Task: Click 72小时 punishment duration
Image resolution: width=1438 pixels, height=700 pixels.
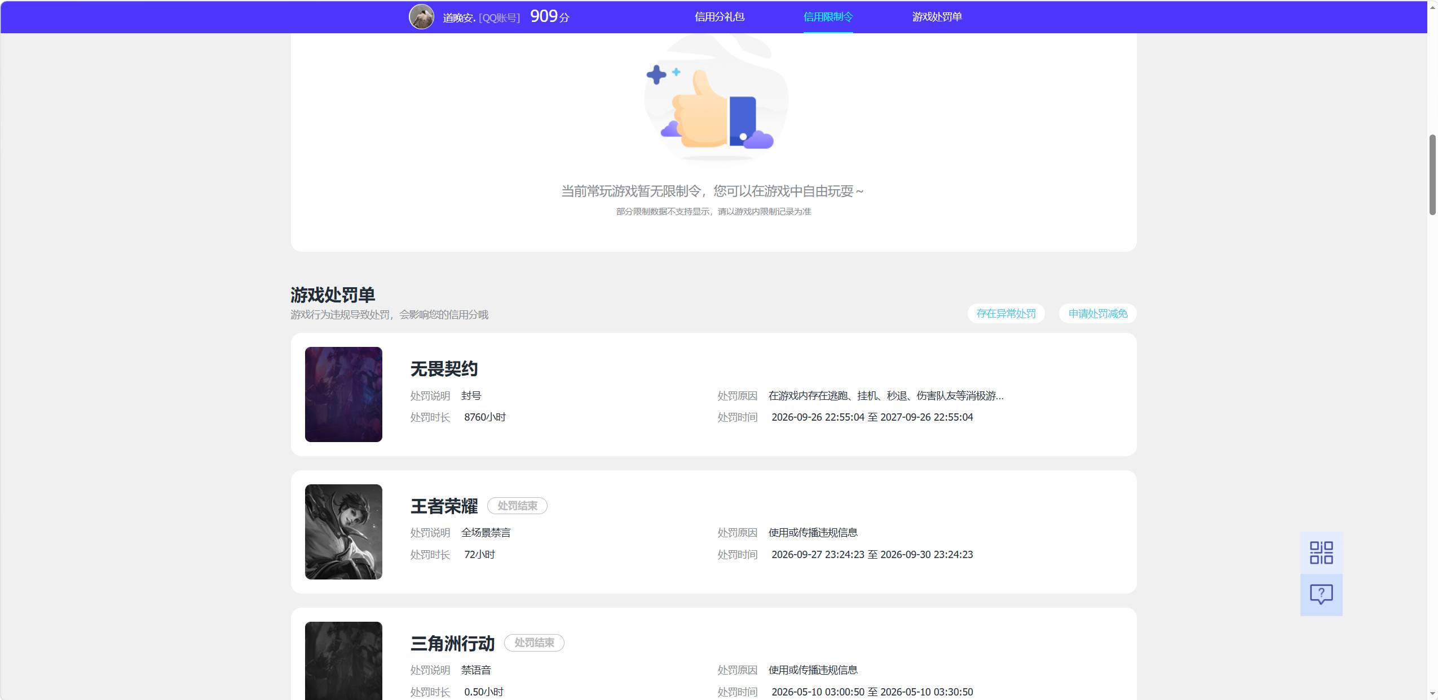Action: 479,555
